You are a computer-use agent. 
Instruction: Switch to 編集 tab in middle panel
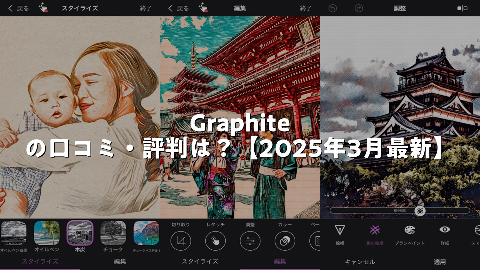point(280,261)
